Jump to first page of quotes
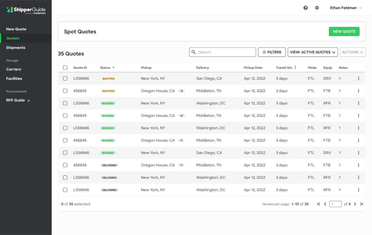372x235 pixels. click(318, 204)
